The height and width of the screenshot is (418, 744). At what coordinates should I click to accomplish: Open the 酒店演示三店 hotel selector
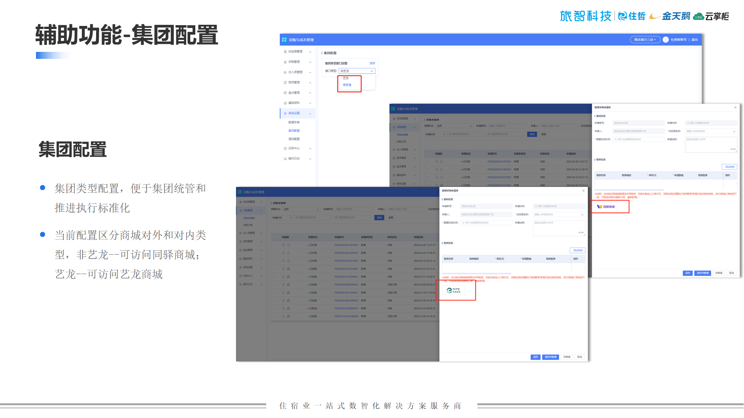click(645, 40)
